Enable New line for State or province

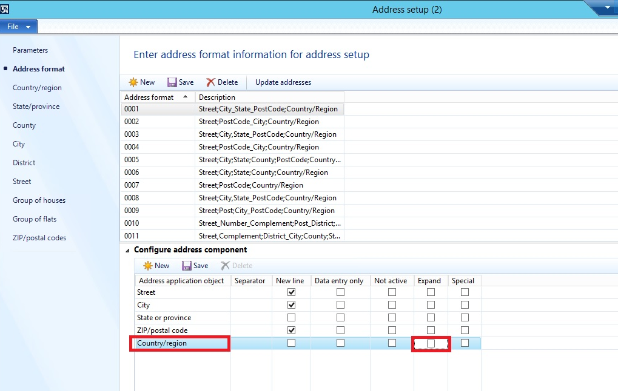(x=292, y=317)
